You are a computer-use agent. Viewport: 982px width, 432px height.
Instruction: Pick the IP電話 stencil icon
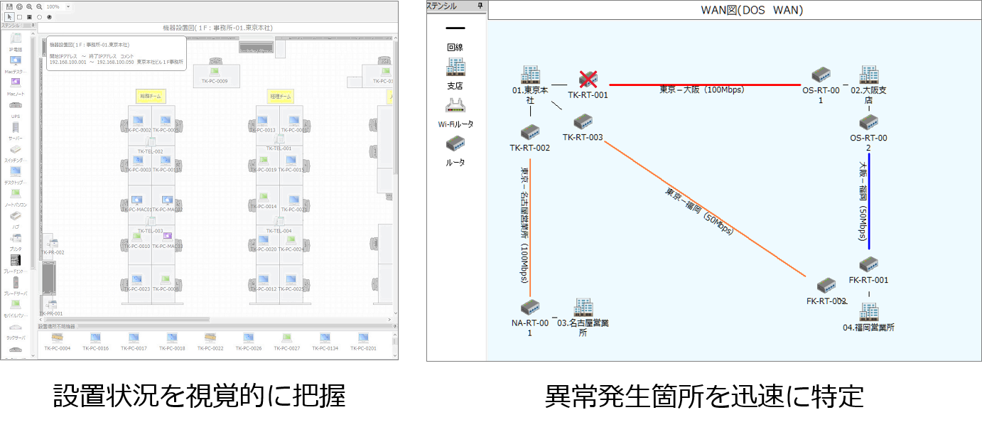[x=15, y=38]
